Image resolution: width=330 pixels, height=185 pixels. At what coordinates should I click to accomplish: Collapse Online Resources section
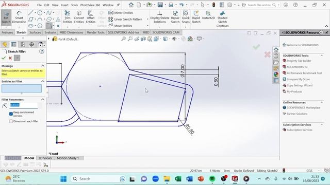pyautogui.click(x=322, y=102)
